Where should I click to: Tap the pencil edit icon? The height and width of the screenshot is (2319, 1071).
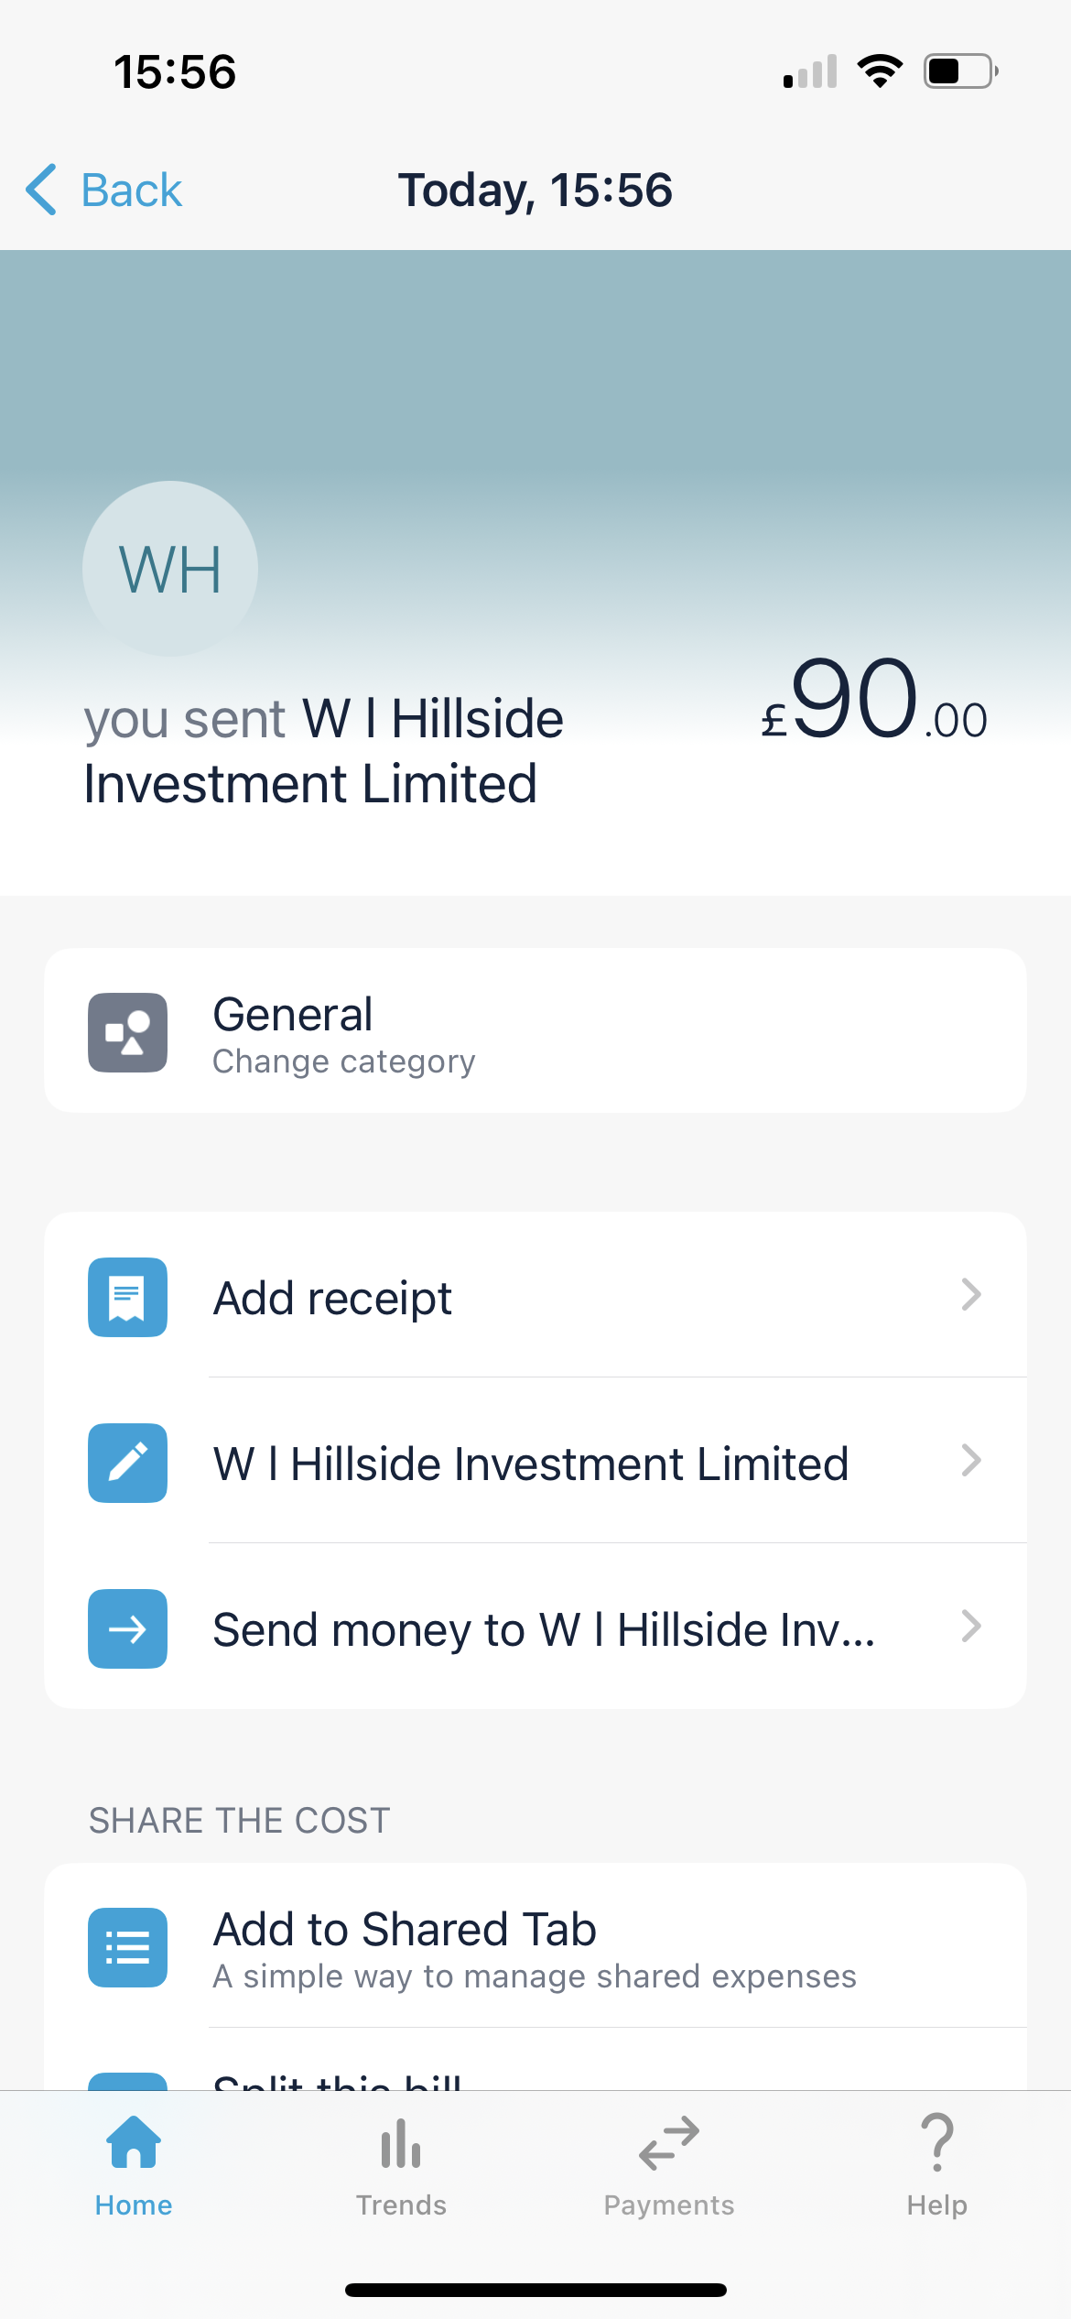[127, 1463]
